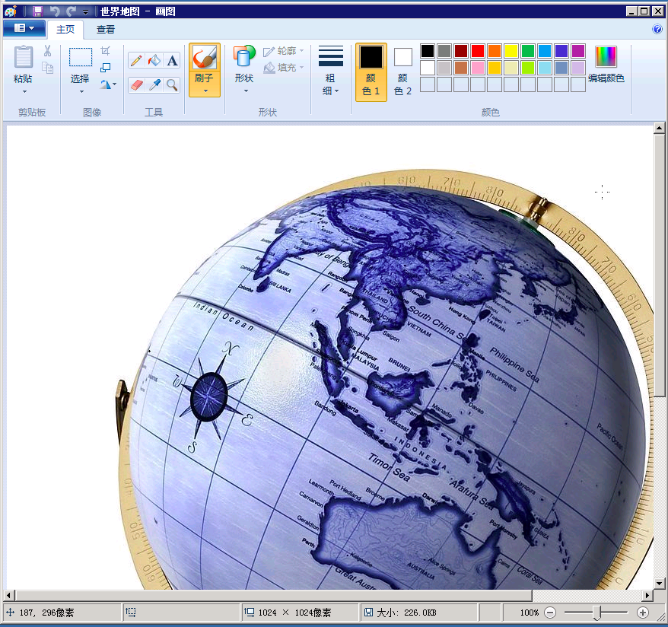The image size is (668, 627).
Task: Click the Cut scissors icon
Action: tap(47, 51)
